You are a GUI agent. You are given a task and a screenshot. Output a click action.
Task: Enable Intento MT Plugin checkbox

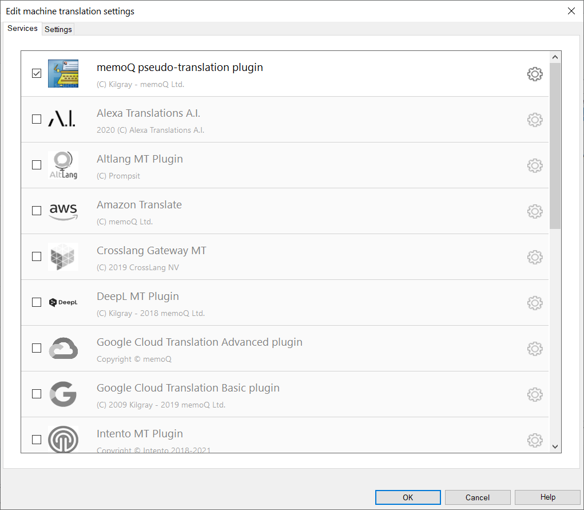point(37,440)
